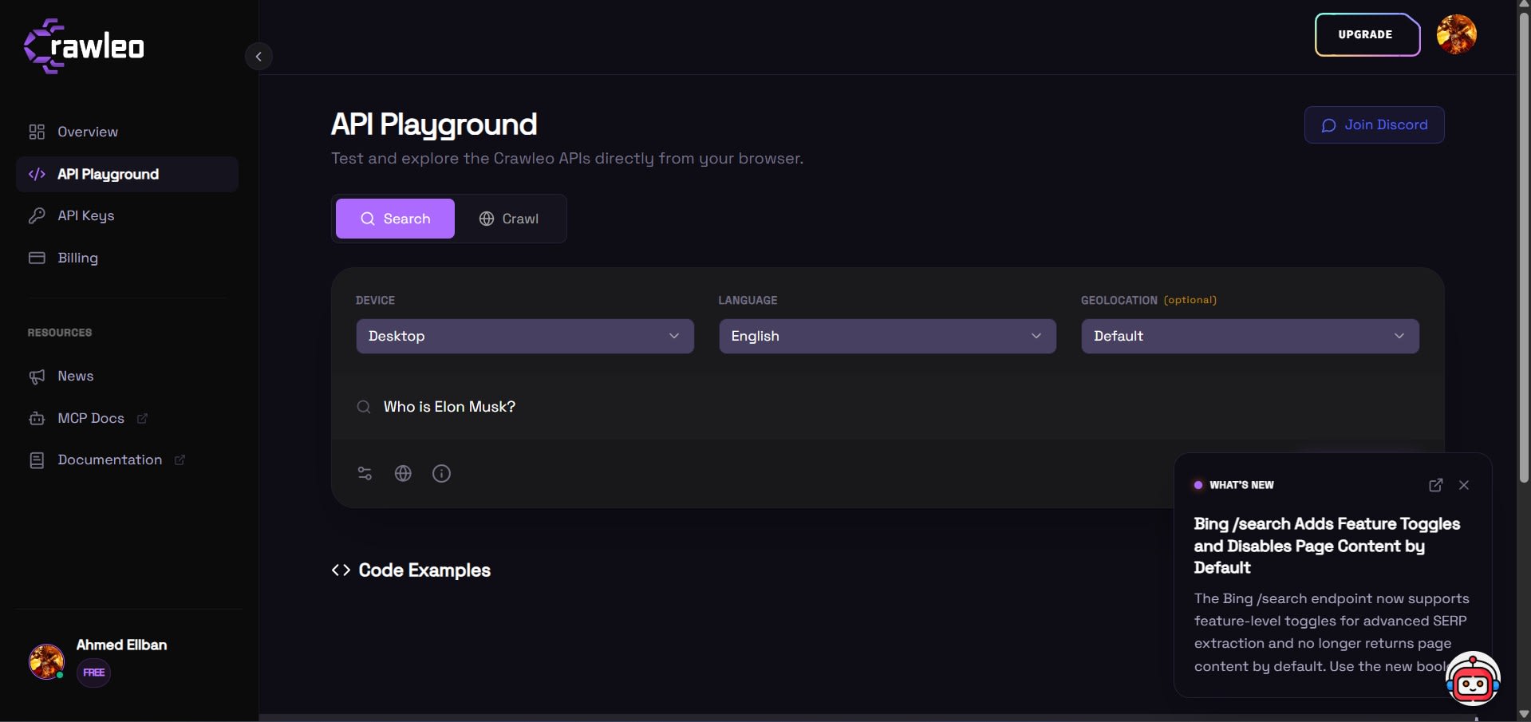The height and width of the screenshot is (722, 1531).
Task: Click the Code Examples brackets icon
Action: coord(341,570)
